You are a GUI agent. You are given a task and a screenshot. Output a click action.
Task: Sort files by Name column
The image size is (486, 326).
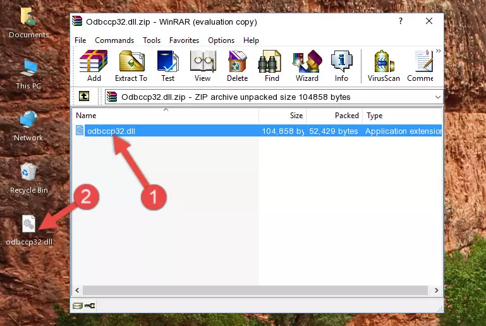(166, 116)
